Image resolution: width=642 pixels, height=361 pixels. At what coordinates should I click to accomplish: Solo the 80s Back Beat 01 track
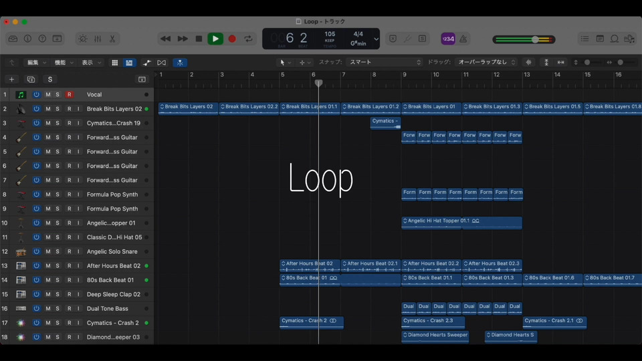pyautogui.click(x=58, y=280)
